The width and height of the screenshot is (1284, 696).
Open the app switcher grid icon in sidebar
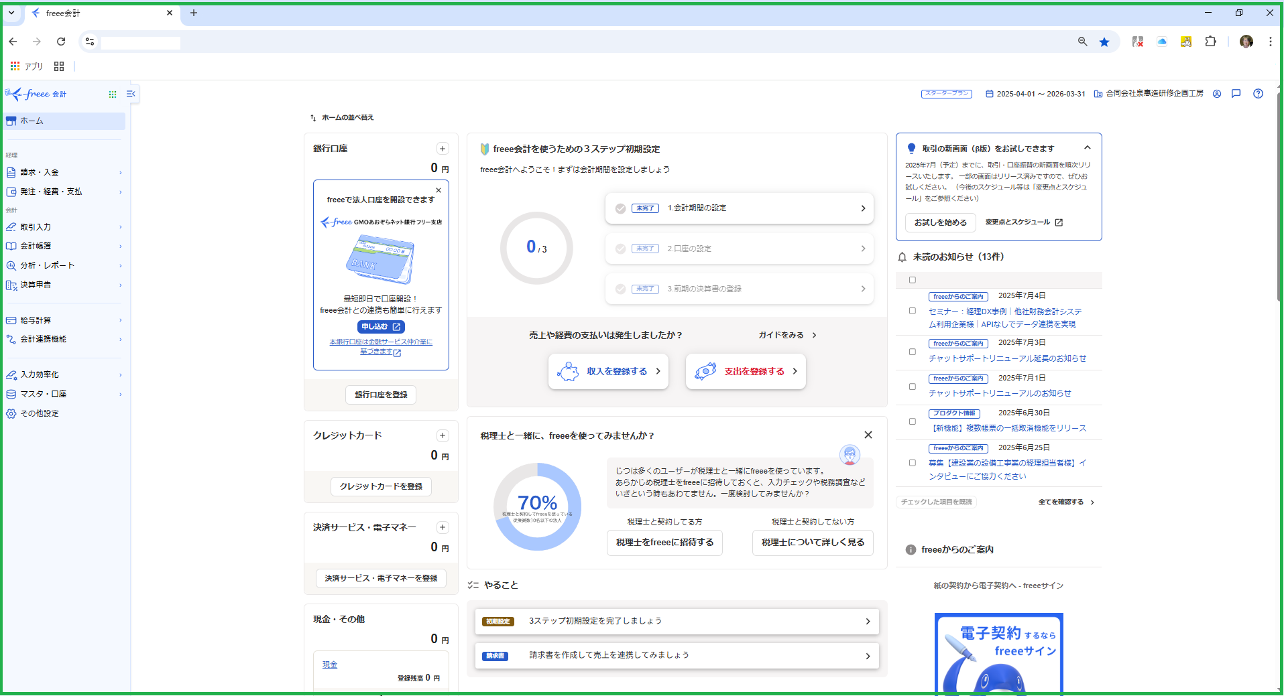113,94
